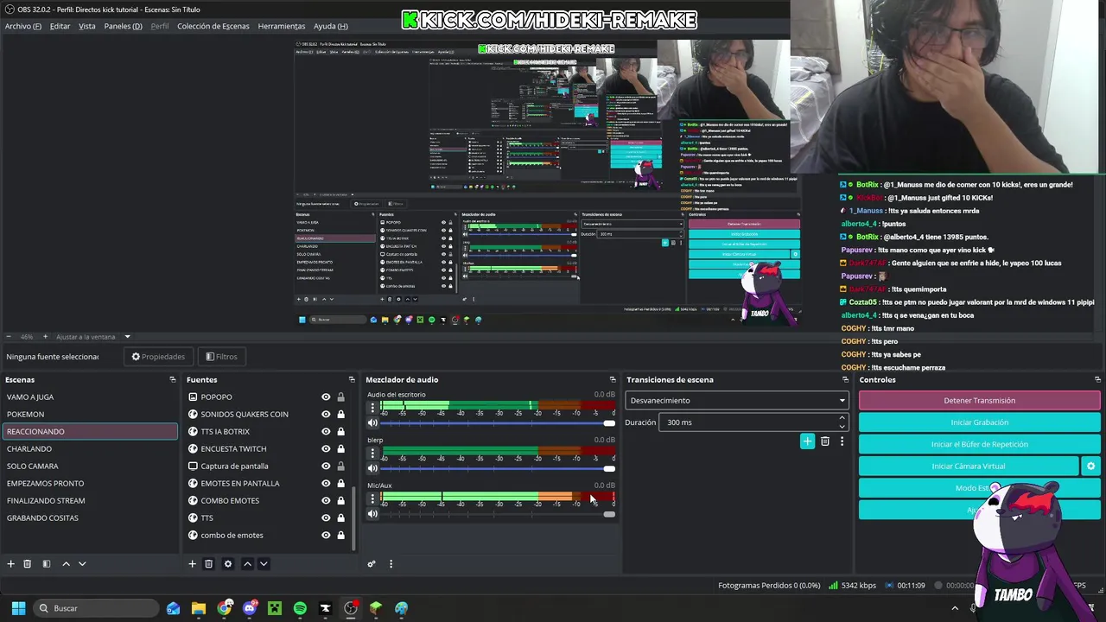Click Detener Transmisión button
Screen dimensions: 1106x622
click(979, 401)
